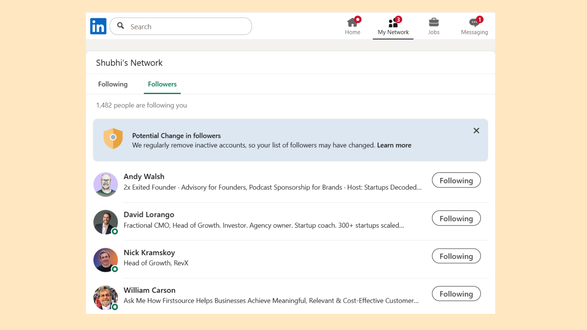Image resolution: width=587 pixels, height=330 pixels.
Task: Click the name Andy Walsh
Action: coord(144,177)
